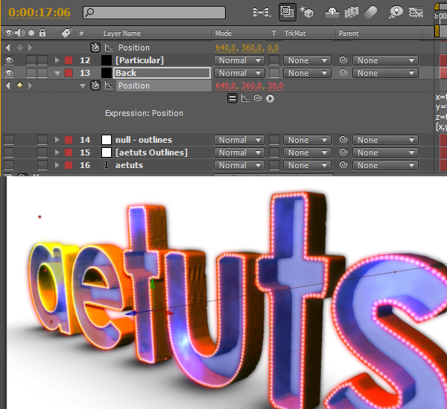The height and width of the screenshot is (409, 447).
Task: Click the timeline search field
Action: click(x=154, y=13)
